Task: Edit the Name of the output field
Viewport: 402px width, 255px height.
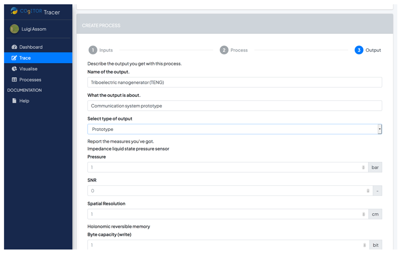Action: [235, 83]
